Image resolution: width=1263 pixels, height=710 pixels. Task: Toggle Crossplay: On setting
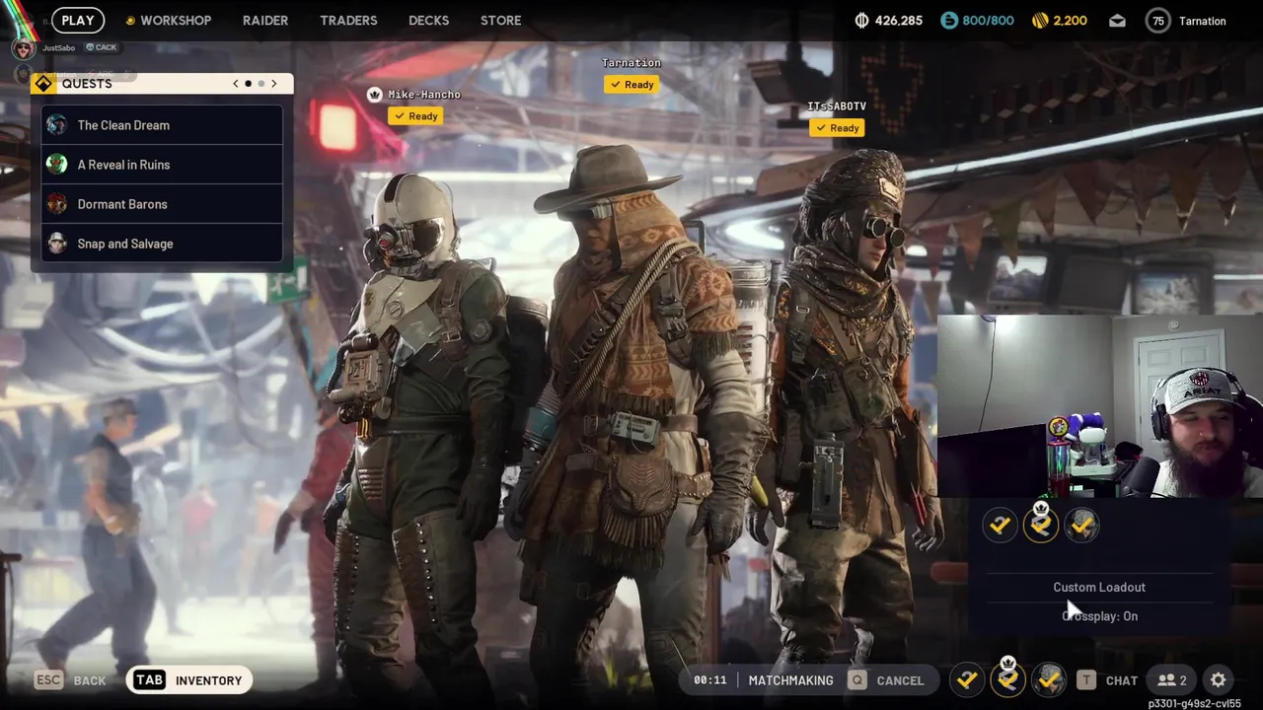[x=1099, y=616]
